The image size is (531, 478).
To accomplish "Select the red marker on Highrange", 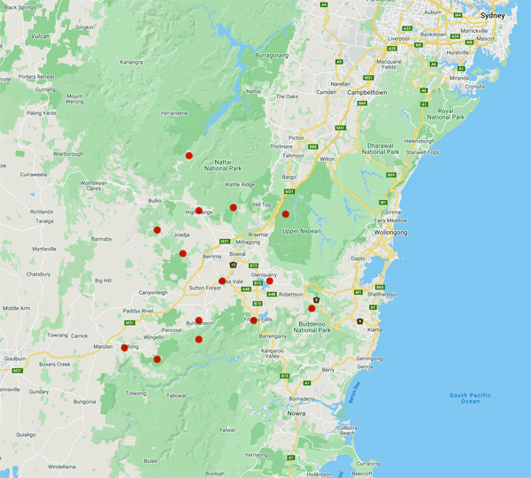I will (x=199, y=211).
